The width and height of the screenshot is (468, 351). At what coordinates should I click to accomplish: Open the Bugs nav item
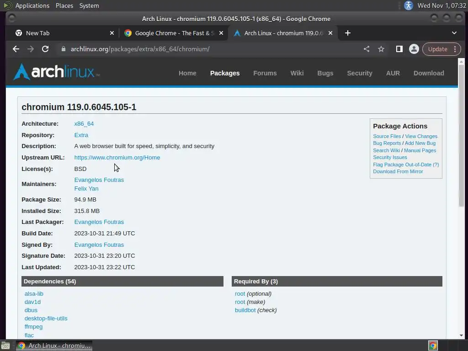pyautogui.click(x=325, y=73)
